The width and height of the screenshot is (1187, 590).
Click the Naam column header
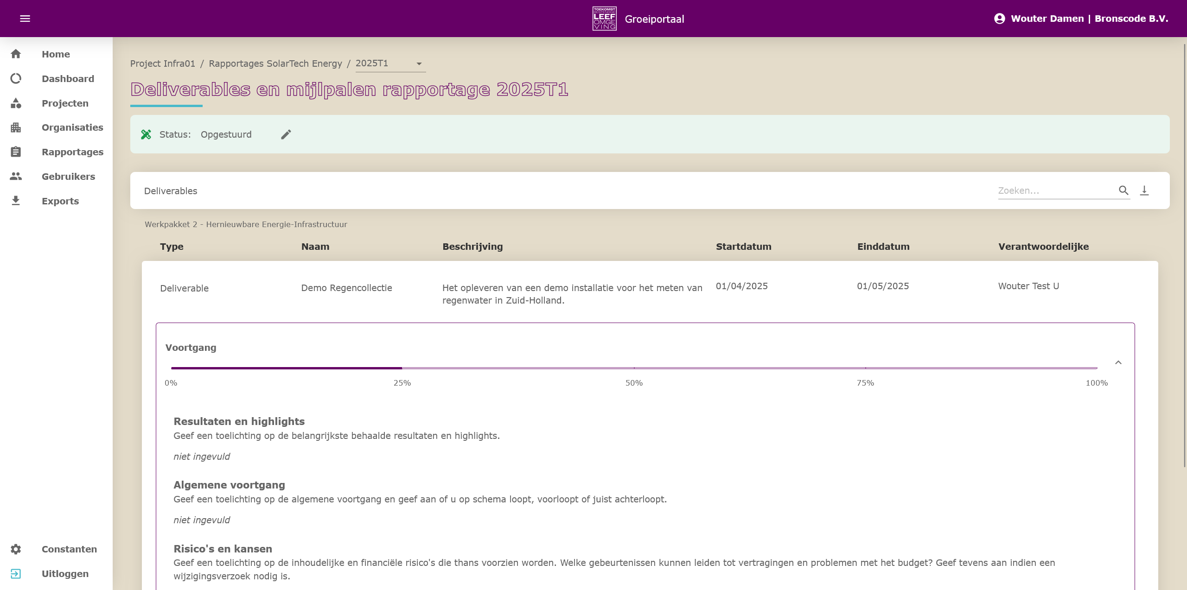pos(315,247)
